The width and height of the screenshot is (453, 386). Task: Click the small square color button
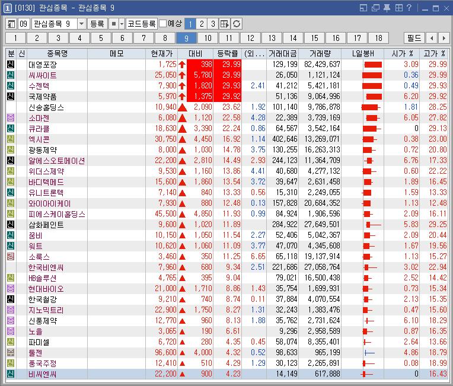click(114, 24)
